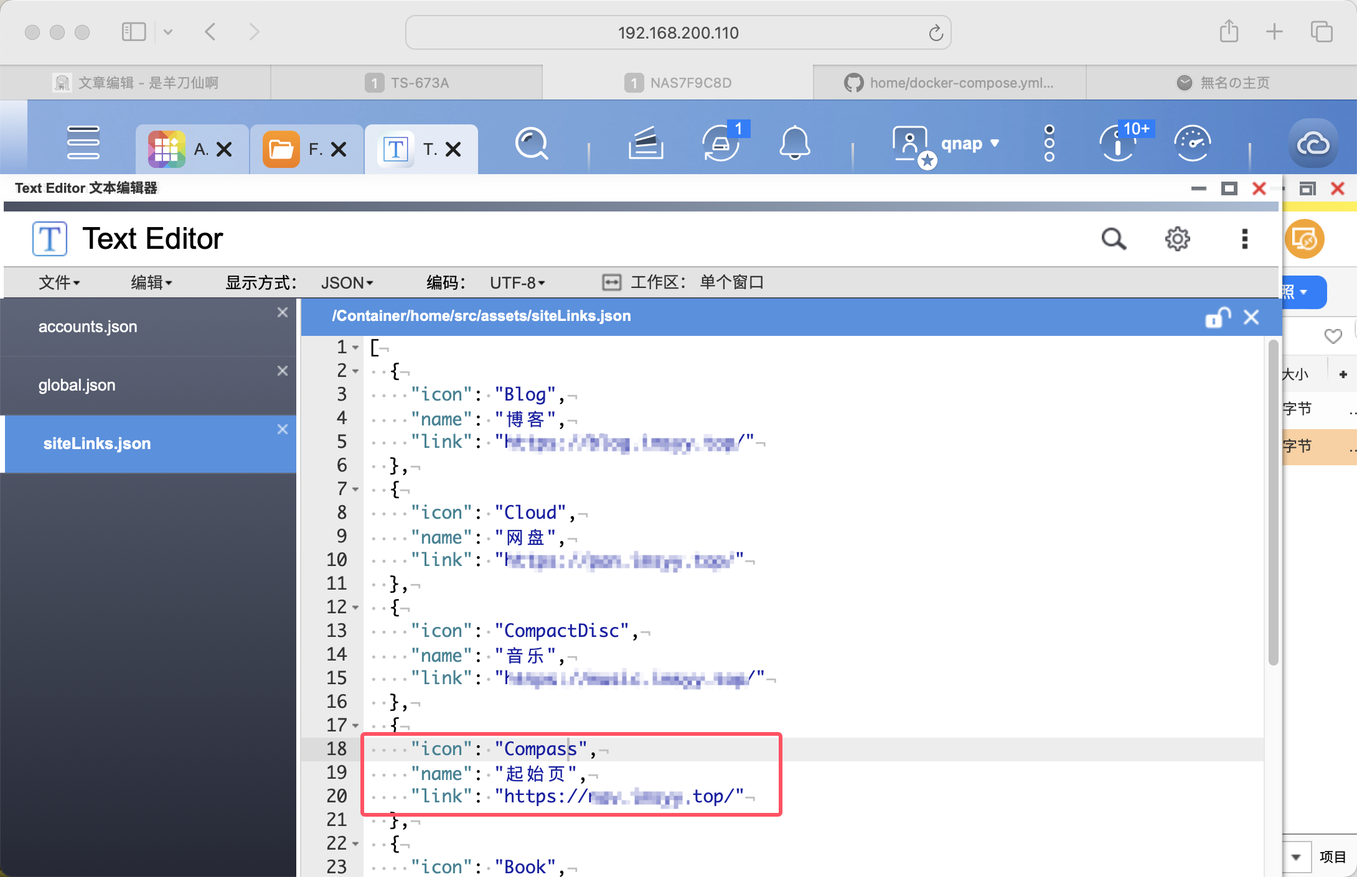The image size is (1357, 877).
Task: Select accounts.json in the open files list
Action: point(148,327)
